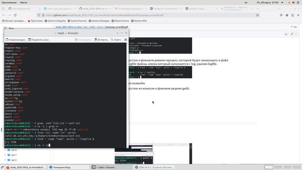Click the date and time in top panel
This screenshot has width=302, height=170.
[x=268, y=2]
